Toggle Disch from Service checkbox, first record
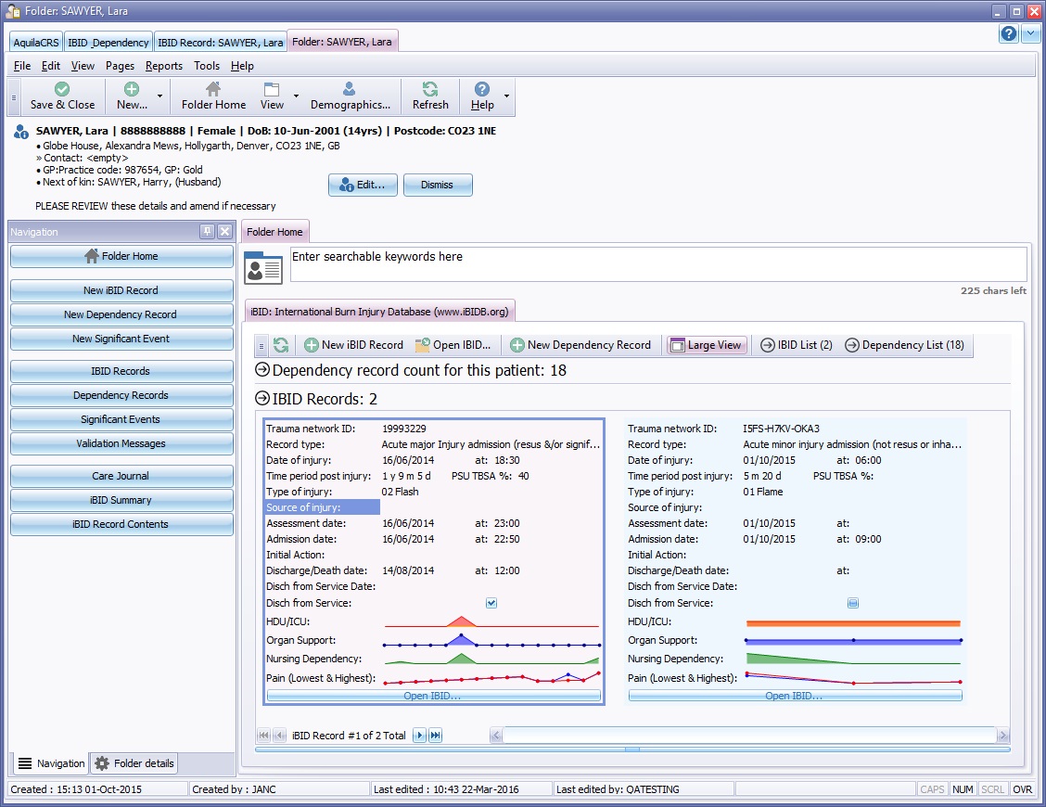The height and width of the screenshot is (807, 1046). [x=491, y=603]
